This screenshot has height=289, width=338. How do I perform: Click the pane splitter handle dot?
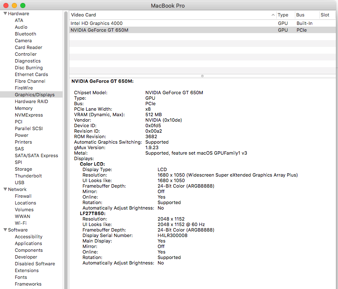tap(202, 76)
